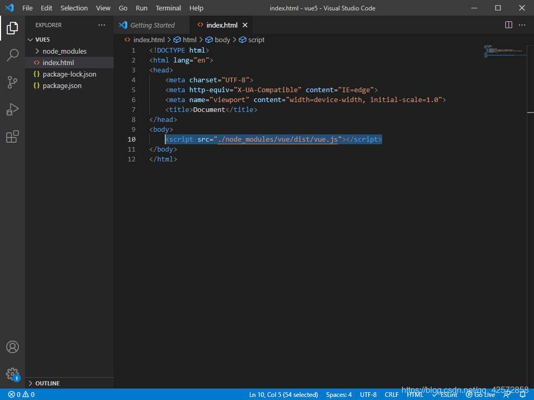Change end of line via CRLF
Image resolution: width=534 pixels, height=400 pixels.
391,395
